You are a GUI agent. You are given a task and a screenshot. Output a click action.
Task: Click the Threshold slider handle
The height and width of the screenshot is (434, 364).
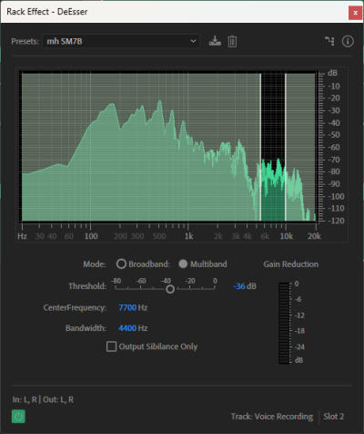click(x=170, y=289)
